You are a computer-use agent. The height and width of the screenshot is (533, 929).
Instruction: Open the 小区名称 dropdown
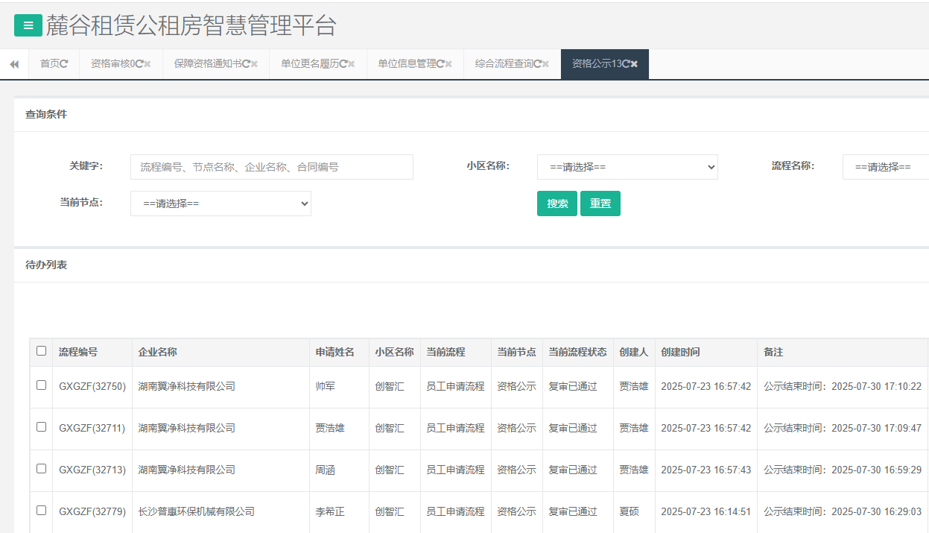(x=627, y=167)
